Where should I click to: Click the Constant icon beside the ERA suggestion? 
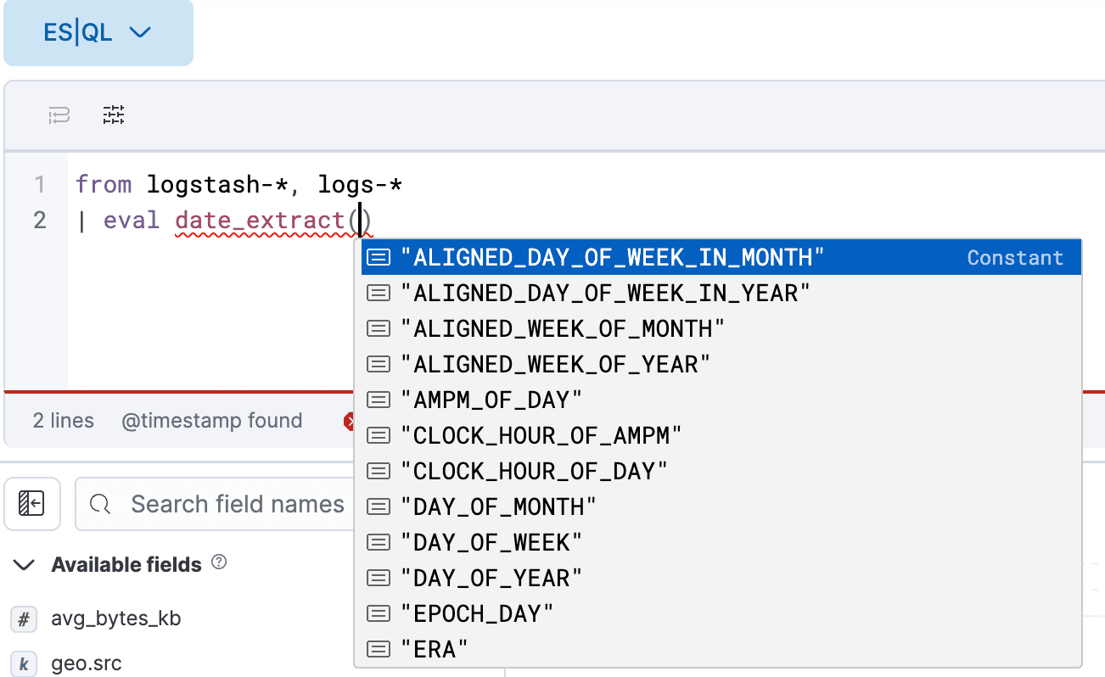pos(379,649)
